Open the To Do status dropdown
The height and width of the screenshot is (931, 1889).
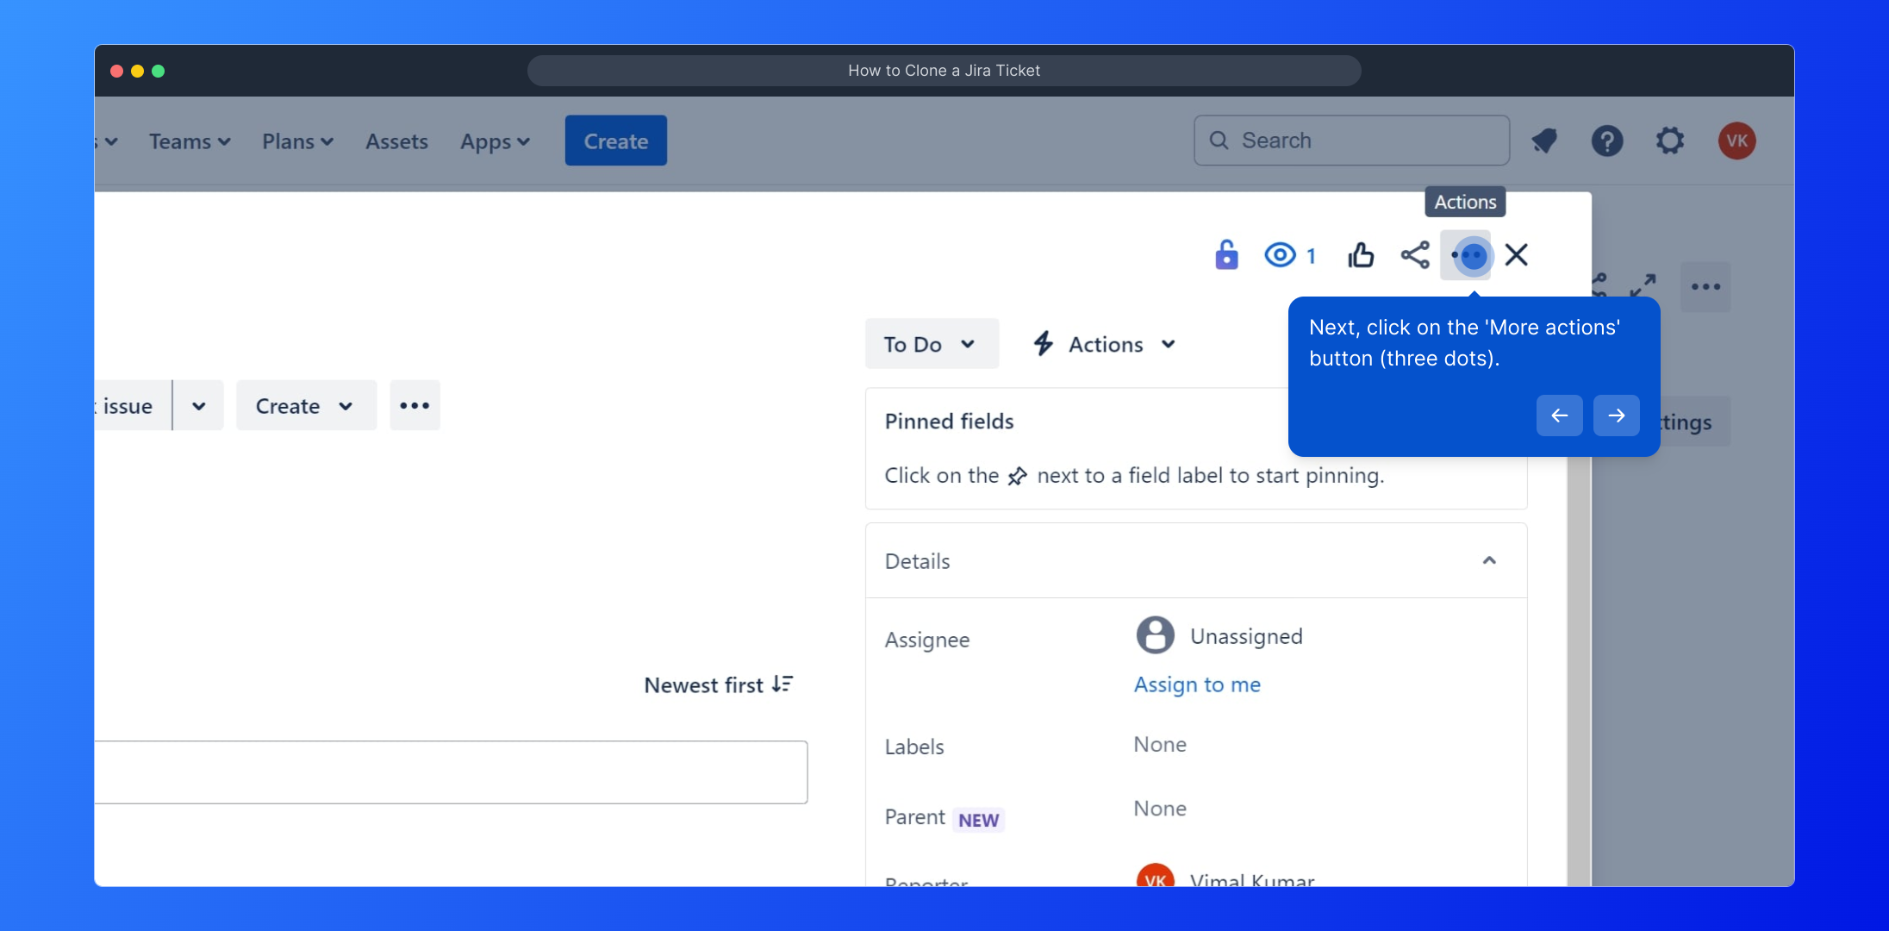pos(931,344)
